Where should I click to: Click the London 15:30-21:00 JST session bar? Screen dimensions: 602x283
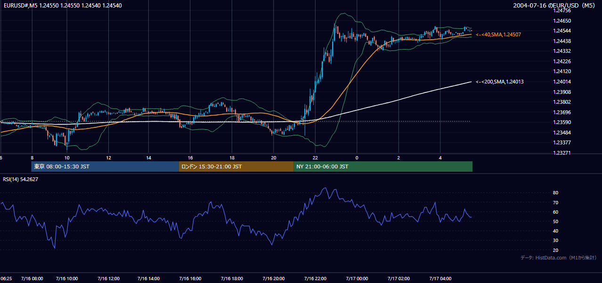click(x=236, y=166)
